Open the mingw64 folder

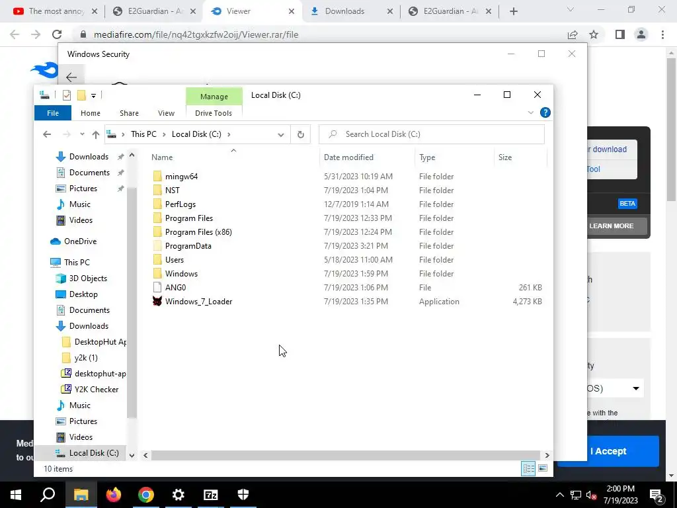coord(181,176)
